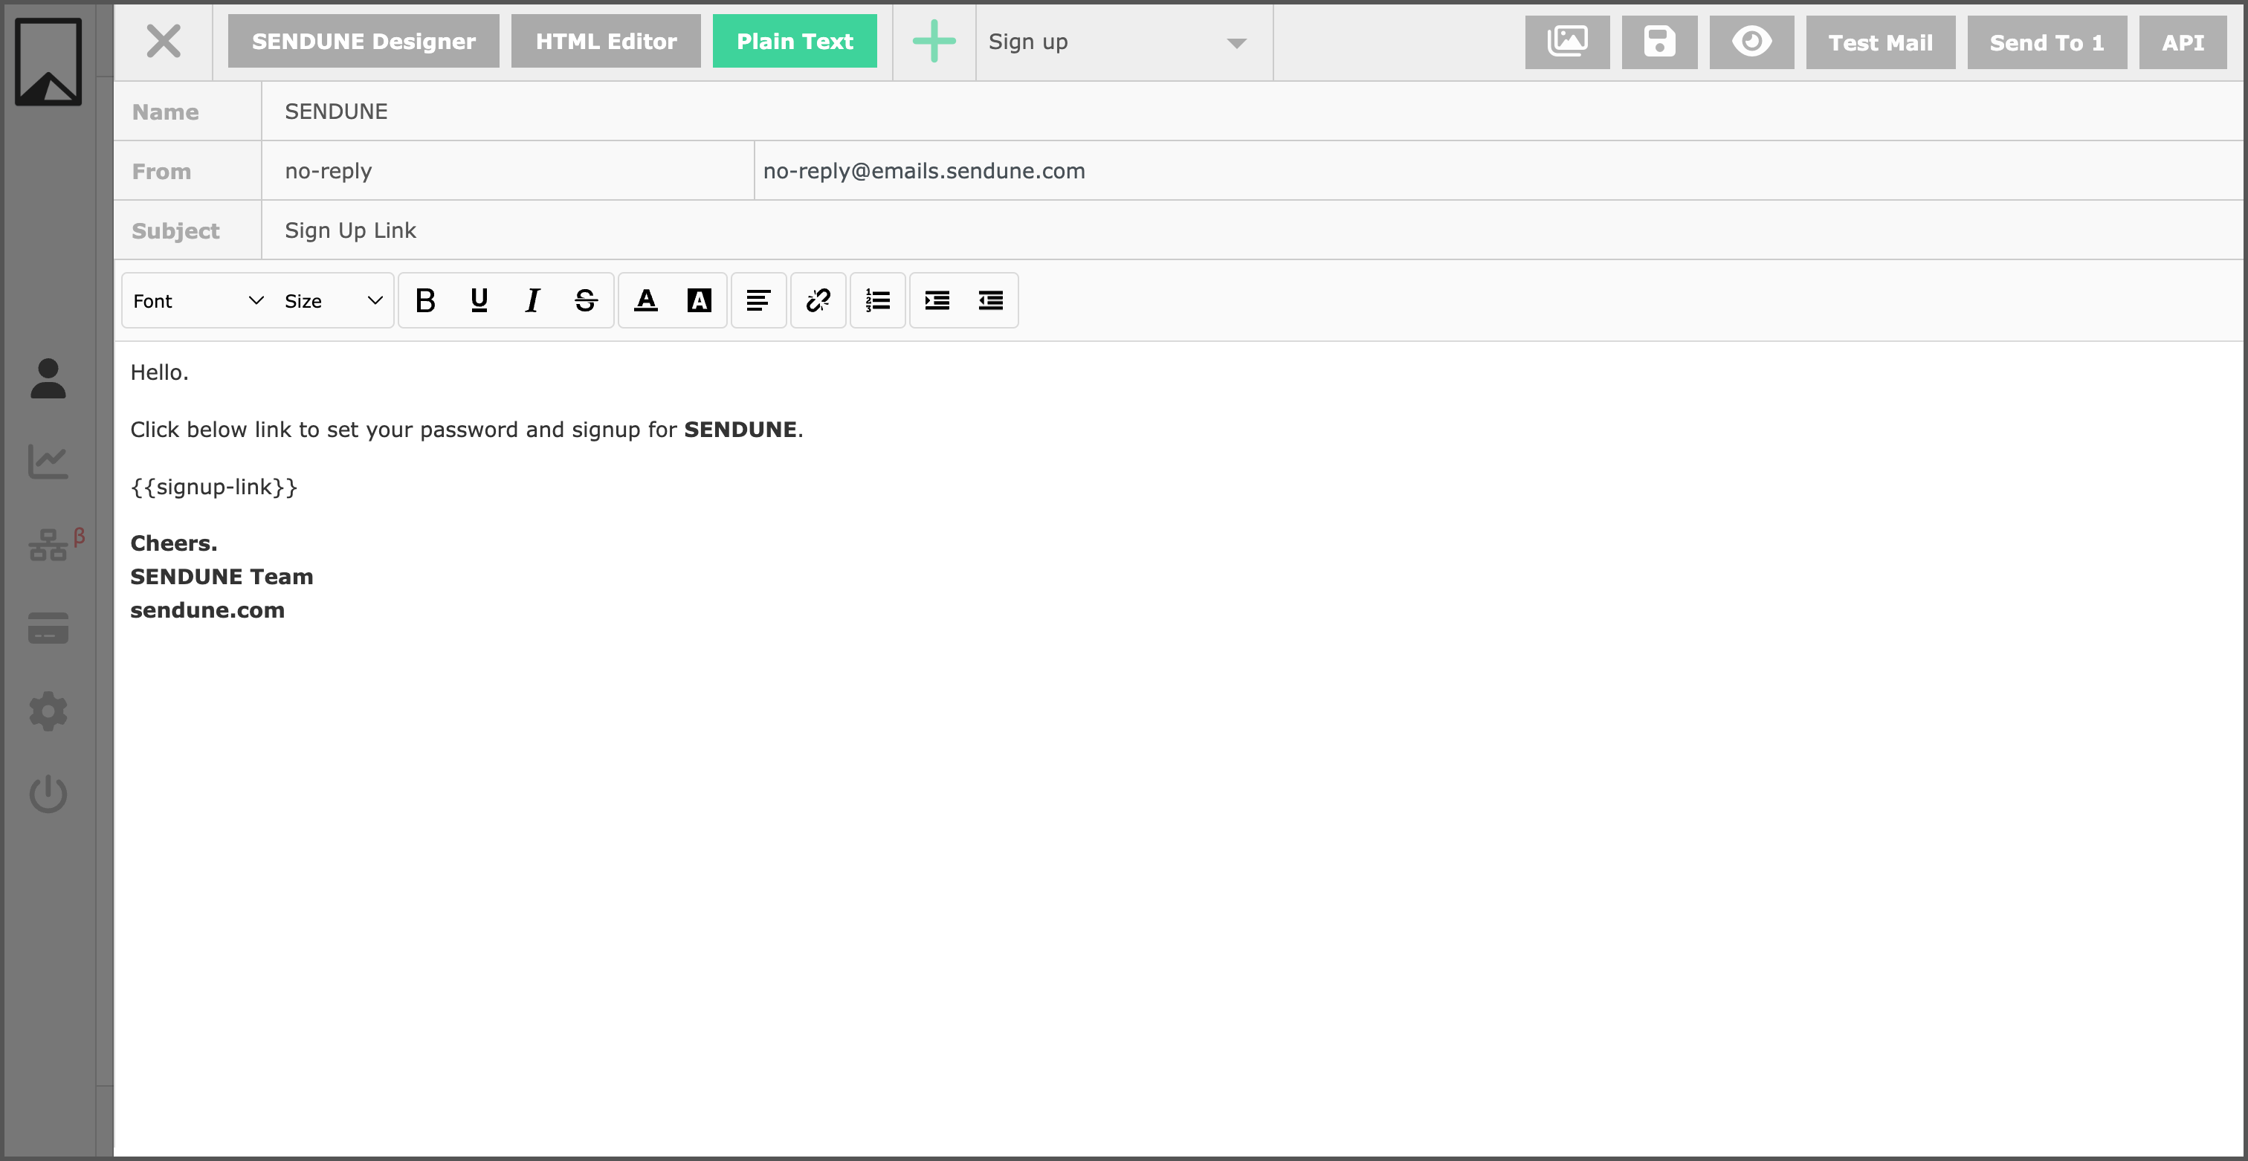Switch to the HTML Editor tab

coord(606,42)
